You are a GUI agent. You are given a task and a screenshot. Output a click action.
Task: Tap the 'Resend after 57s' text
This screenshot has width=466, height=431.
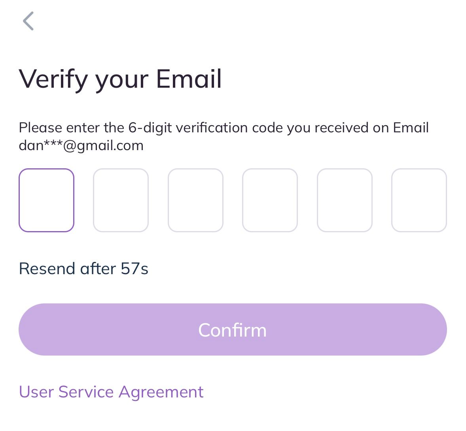83,269
